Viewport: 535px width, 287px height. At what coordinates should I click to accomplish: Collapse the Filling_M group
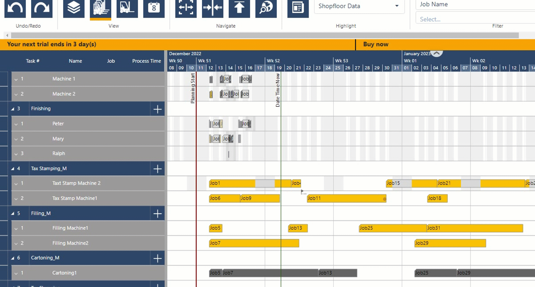(x=13, y=213)
